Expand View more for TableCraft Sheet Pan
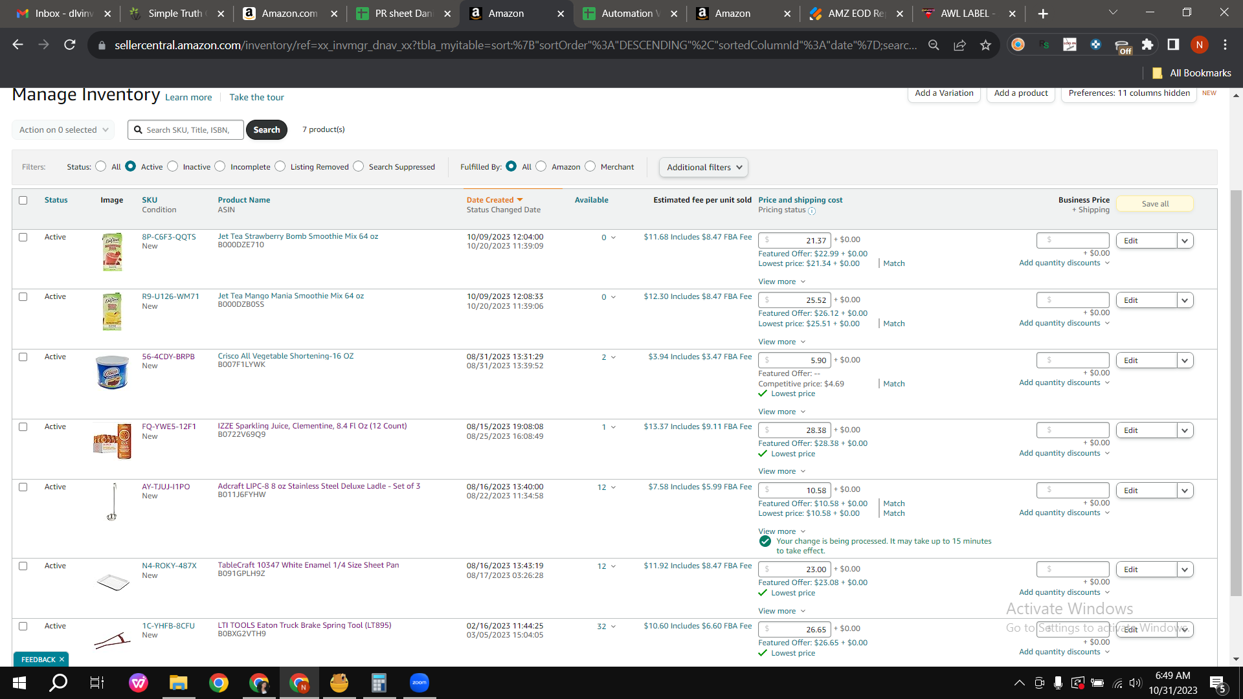This screenshot has width=1243, height=699. click(x=782, y=611)
